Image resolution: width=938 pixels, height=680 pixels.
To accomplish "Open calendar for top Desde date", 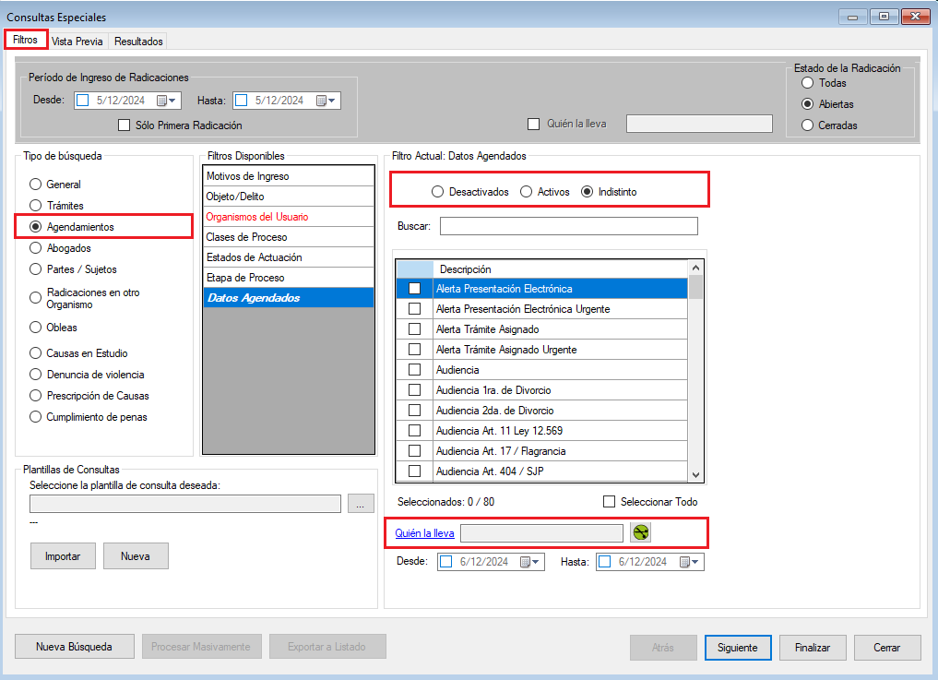I will pos(165,101).
